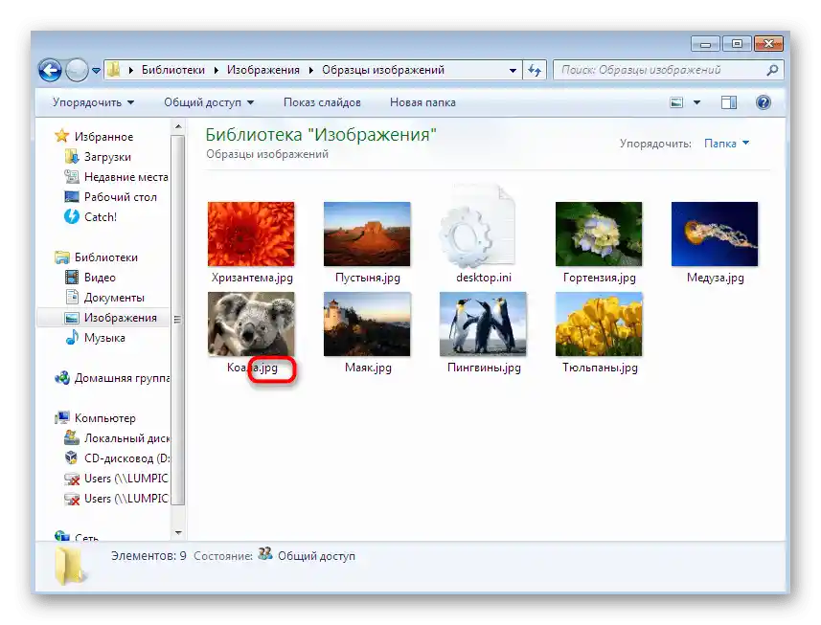Open Домашняя группа in the sidebar
821x625 pixels.
tap(122, 378)
